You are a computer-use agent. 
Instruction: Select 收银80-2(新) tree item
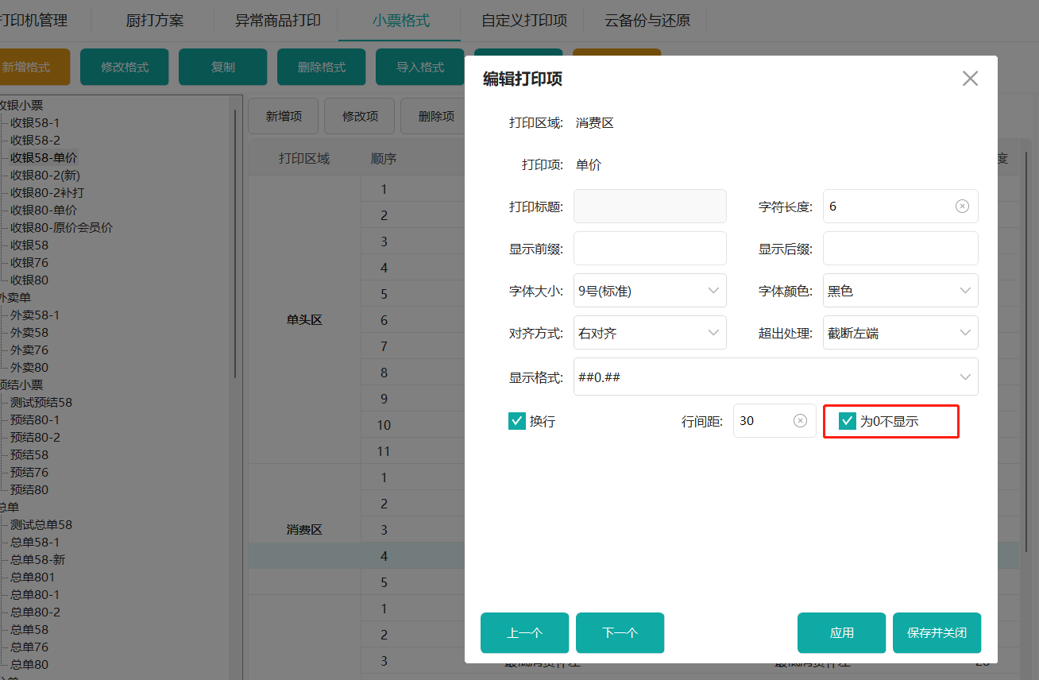45,175
